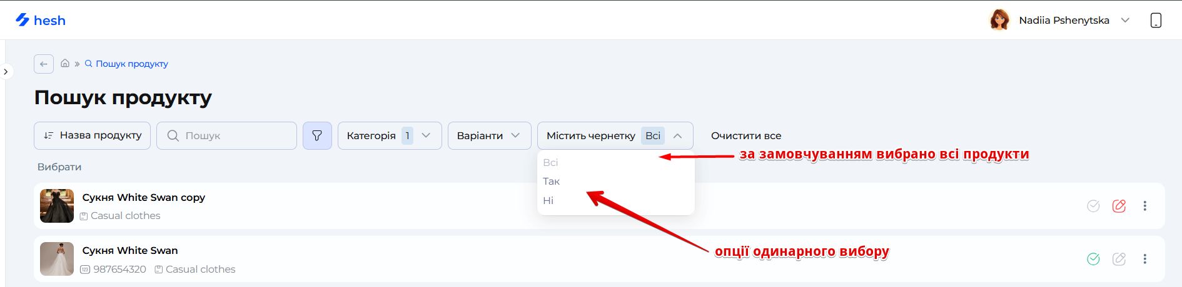Open more options for Сукня White Swan

pyautogui.click(x=1144, y=259)
